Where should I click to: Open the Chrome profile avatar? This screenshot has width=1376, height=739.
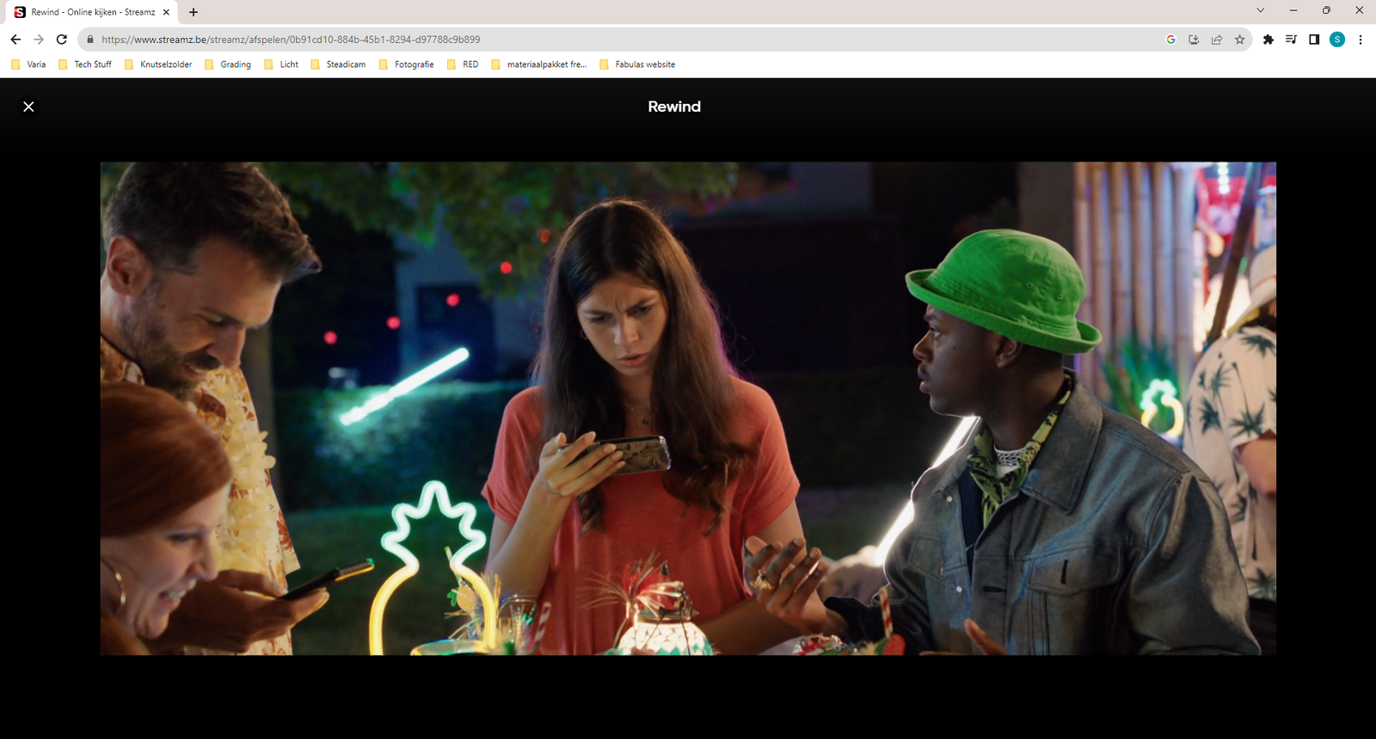pyautogui.click(x=1337, y=40)
